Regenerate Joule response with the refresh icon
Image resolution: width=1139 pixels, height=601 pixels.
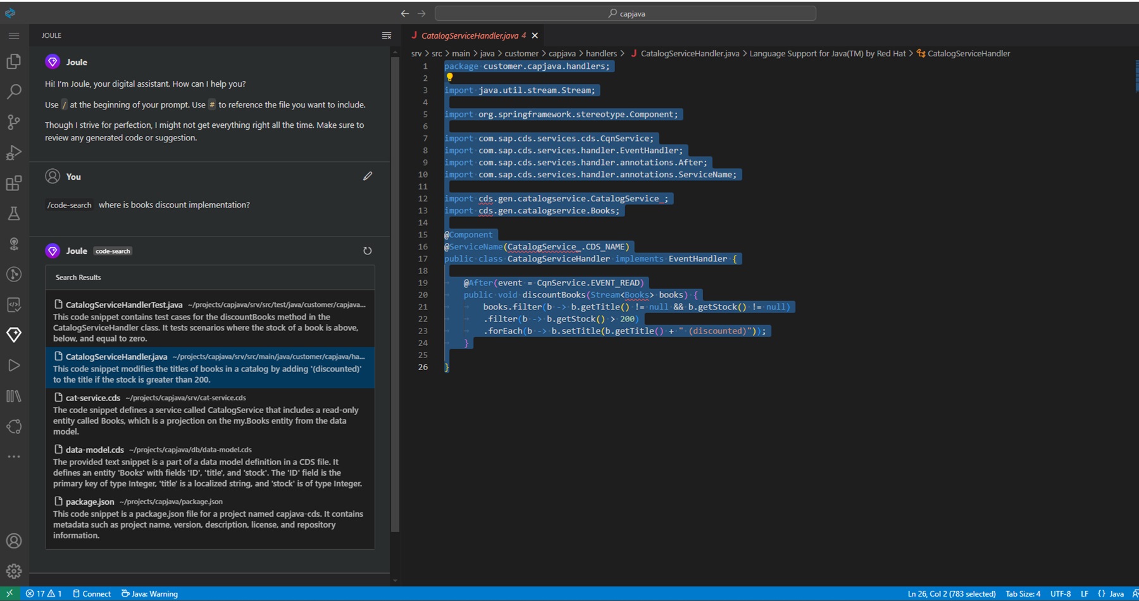(367, 251)
